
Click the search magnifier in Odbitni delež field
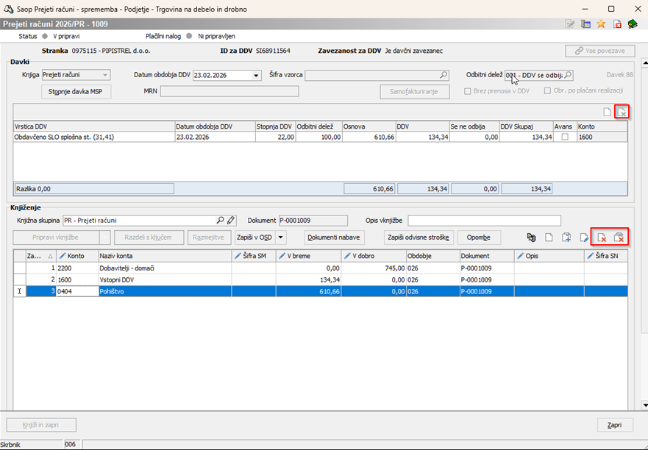(x=567, y=75)
